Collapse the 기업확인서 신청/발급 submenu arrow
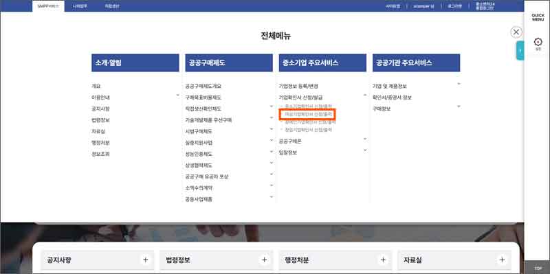This screenshot has height=274, width=550. pos(365,95)
